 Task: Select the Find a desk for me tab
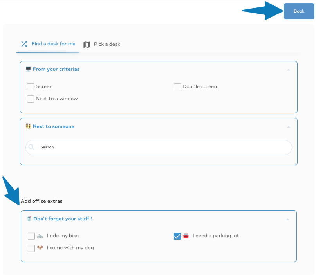[48, 44]
